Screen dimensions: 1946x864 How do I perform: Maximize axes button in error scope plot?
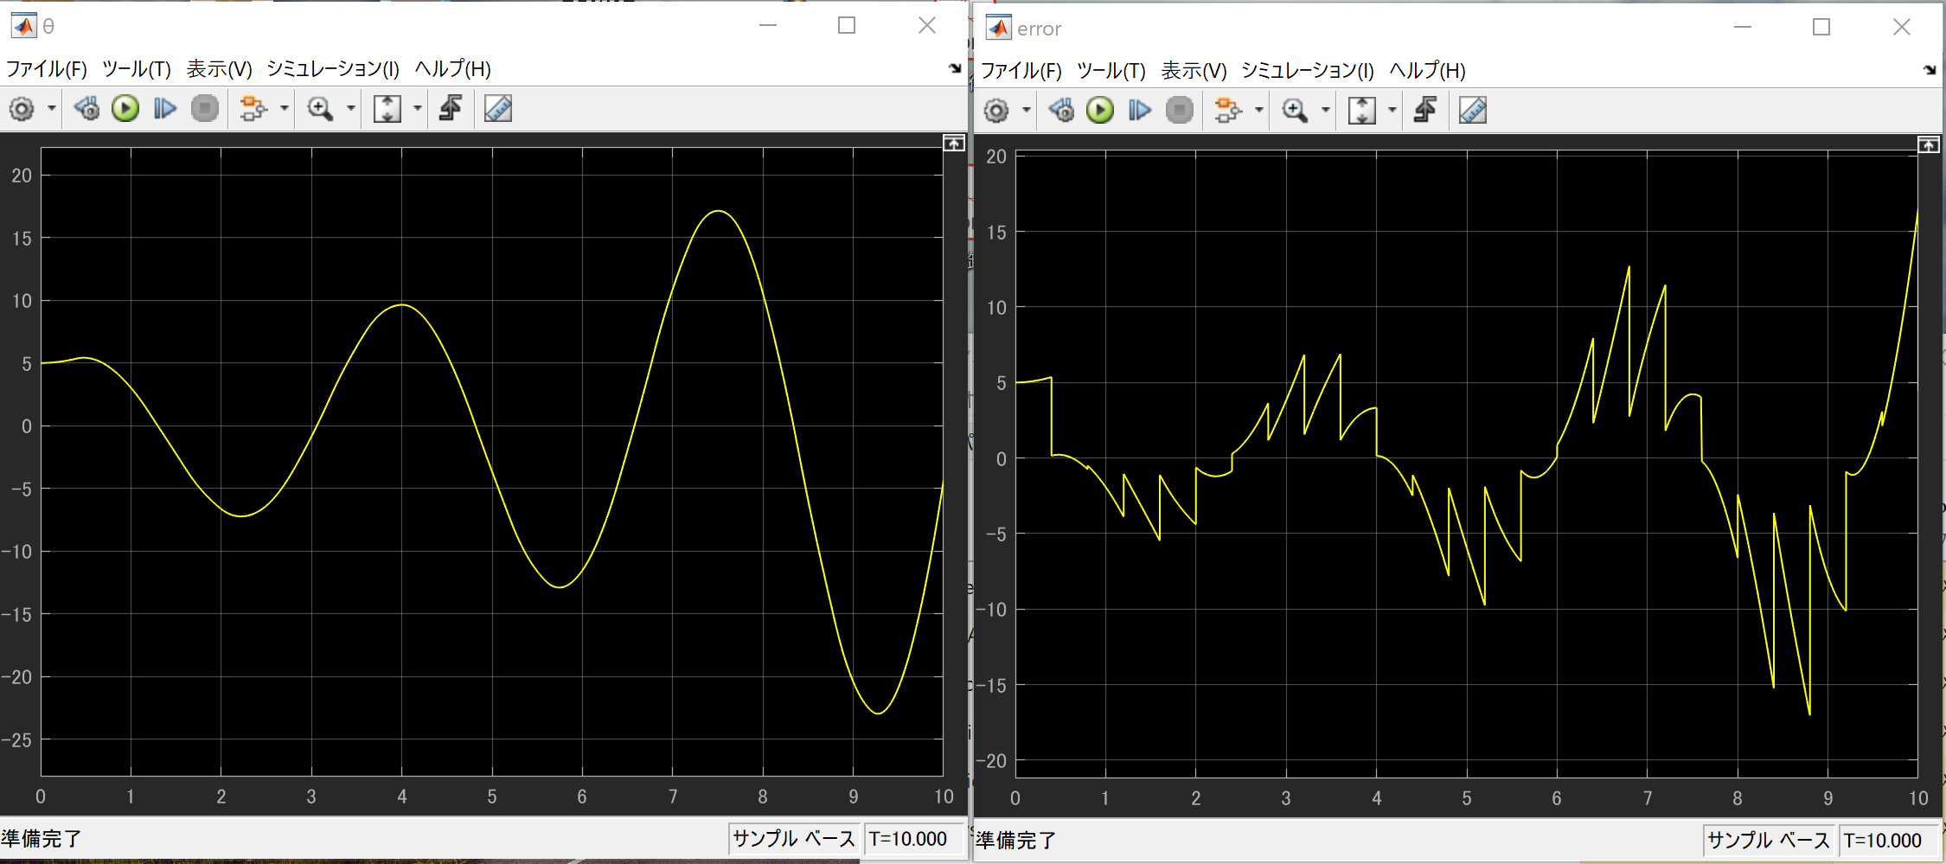click(x=1929, y=145)
